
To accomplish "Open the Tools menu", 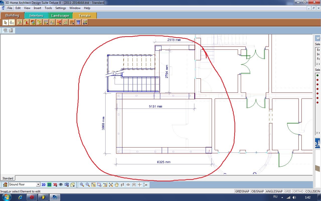I will pos(48,8).
